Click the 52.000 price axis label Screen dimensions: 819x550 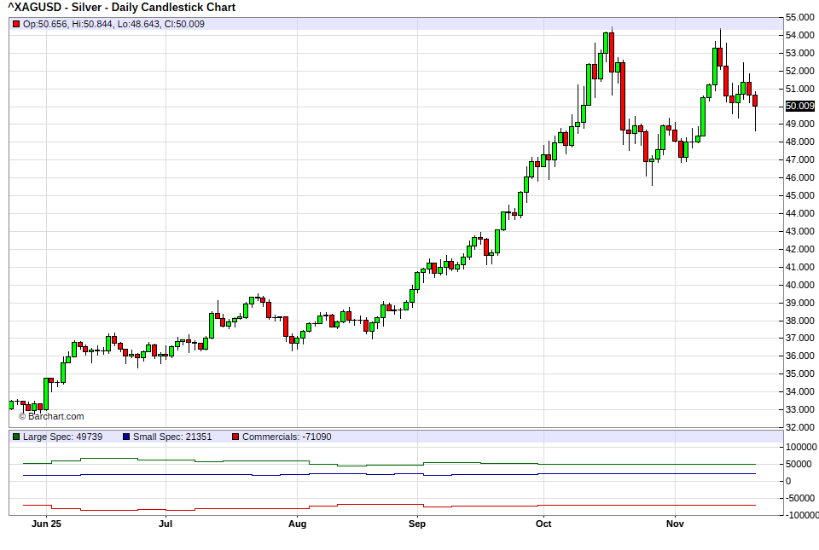[799, 71]
